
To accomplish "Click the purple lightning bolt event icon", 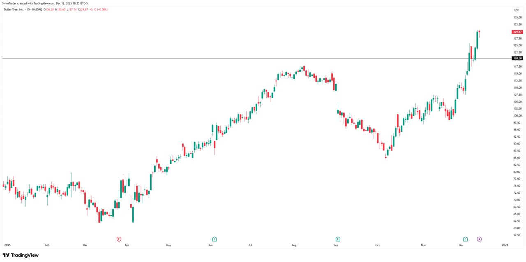I will tap(479, 239).
